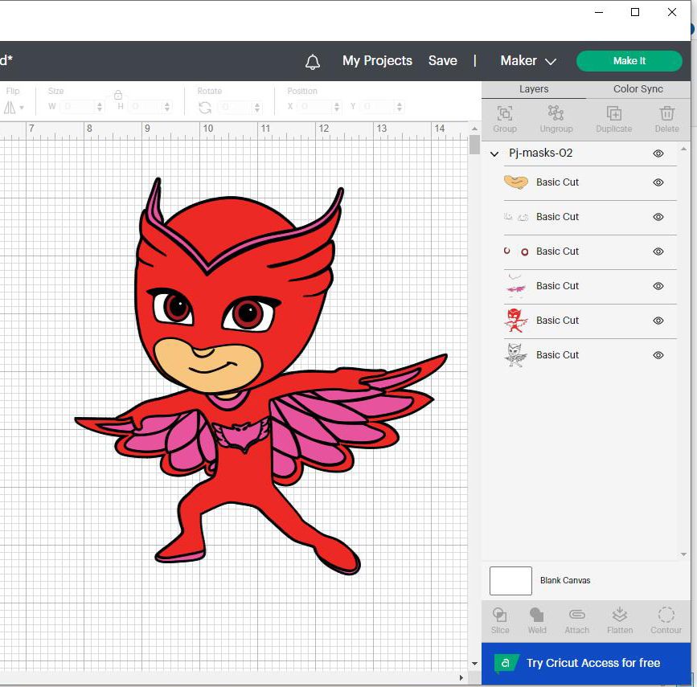
Task: Click the Duplicate icon
Action: (x=614, y=113)
